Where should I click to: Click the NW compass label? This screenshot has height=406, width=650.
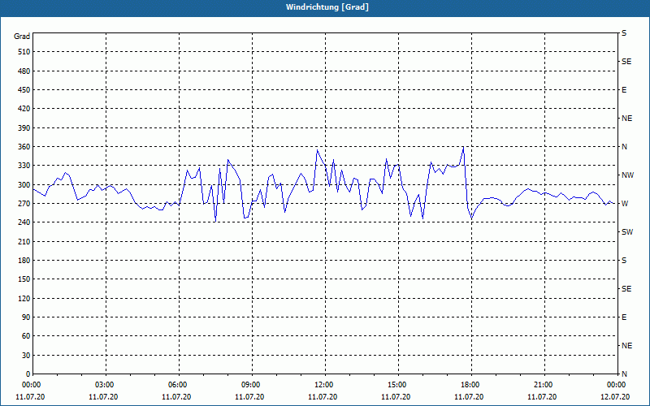(627, 175)
